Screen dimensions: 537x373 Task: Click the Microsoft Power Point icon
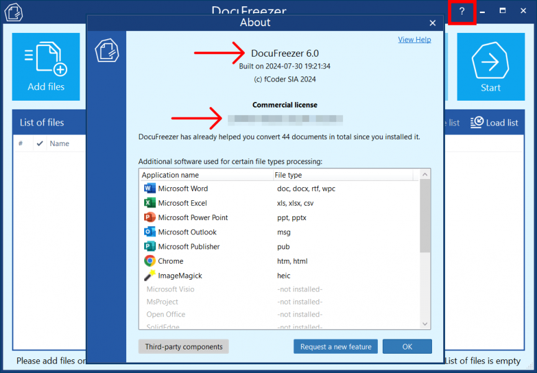(150, 218)
